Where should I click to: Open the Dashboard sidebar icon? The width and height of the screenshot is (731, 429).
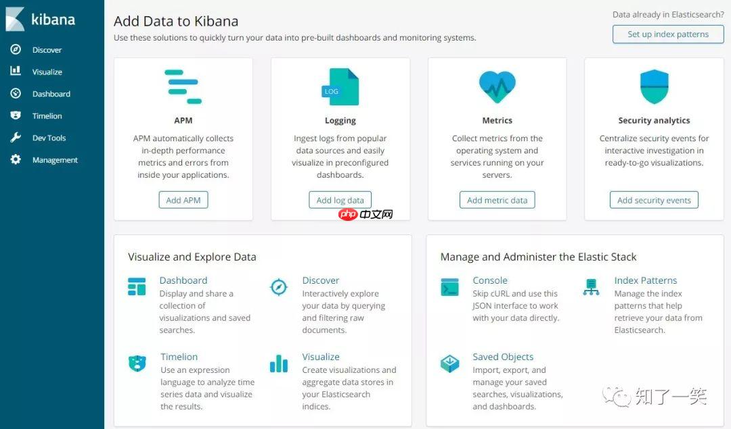coord(16,93)
